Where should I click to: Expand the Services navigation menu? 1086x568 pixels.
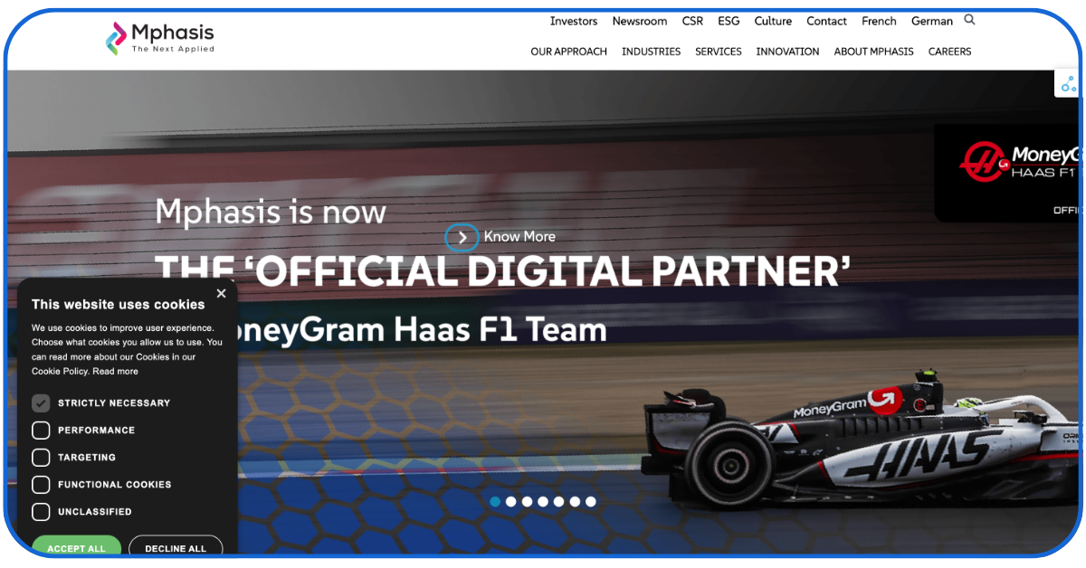[718, 52]
